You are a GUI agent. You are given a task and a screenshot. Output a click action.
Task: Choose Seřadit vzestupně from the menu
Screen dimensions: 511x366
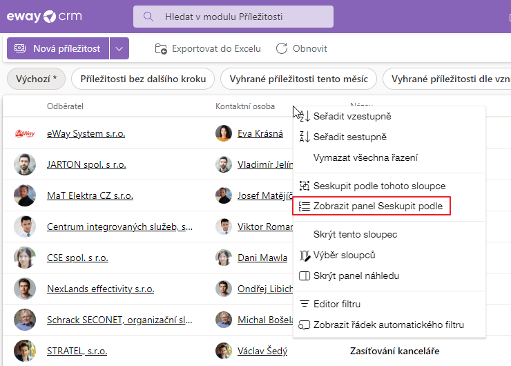pos(389,116)
